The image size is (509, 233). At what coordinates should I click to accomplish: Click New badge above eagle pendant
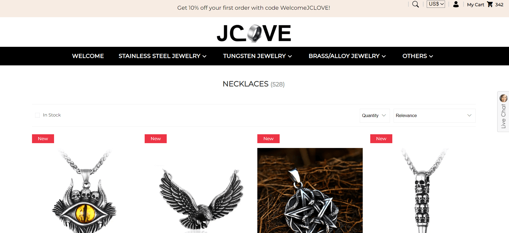[156, 139]
